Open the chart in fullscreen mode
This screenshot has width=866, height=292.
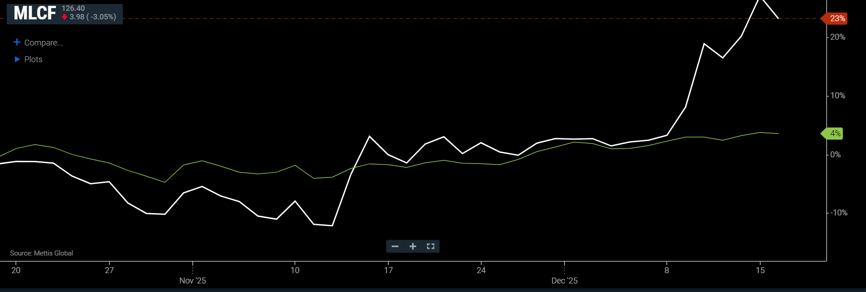[430, 246]
